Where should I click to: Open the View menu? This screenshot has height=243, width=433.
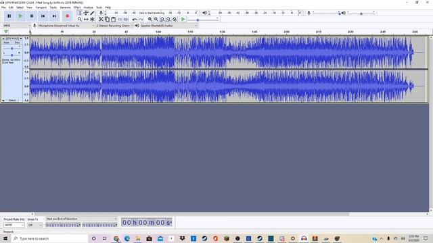pos(29,7)
